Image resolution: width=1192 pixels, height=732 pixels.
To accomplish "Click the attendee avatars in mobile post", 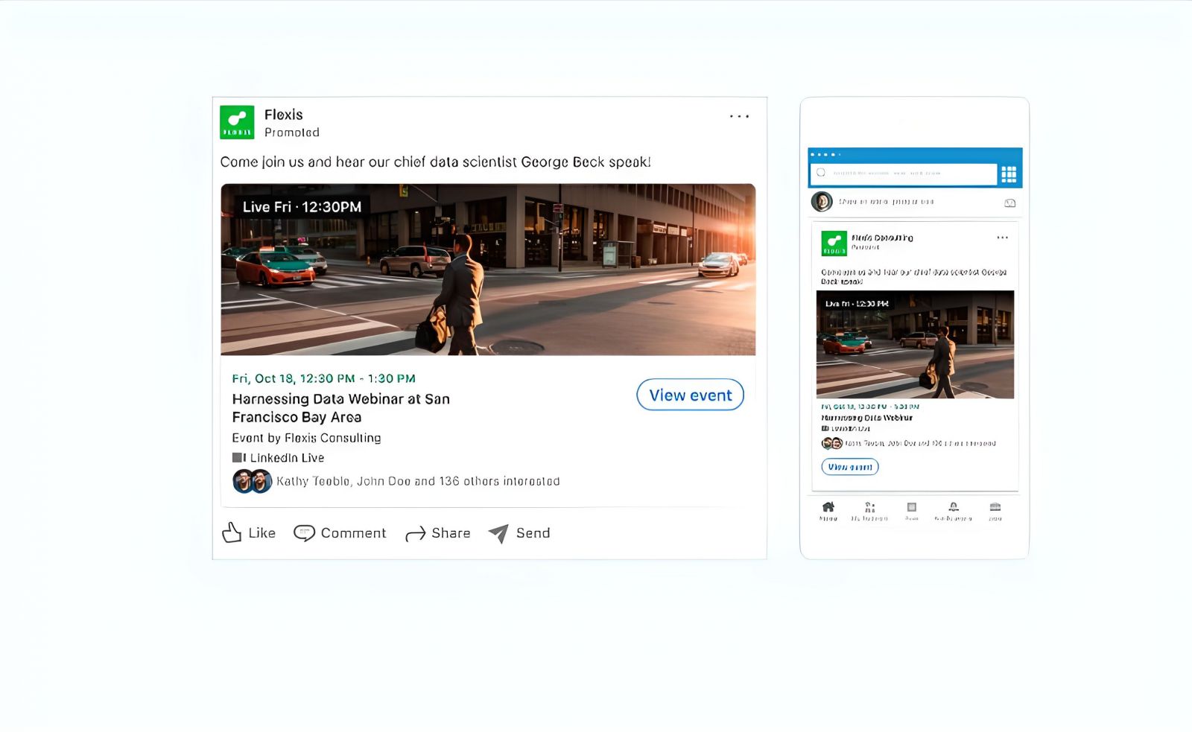I will [x=831, y=443].
